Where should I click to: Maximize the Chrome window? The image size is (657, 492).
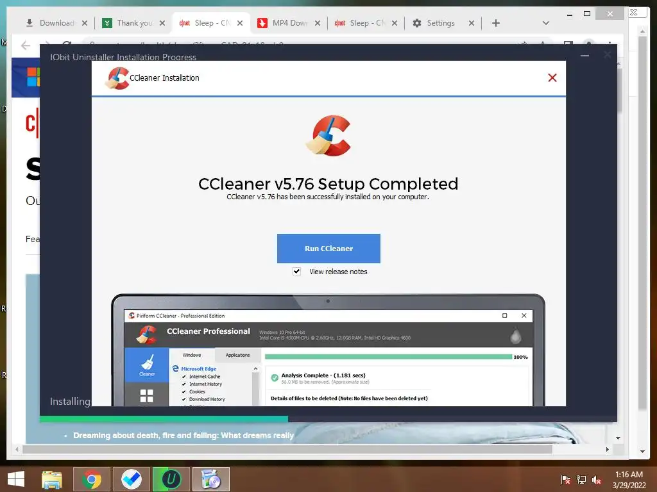point(587,14)
